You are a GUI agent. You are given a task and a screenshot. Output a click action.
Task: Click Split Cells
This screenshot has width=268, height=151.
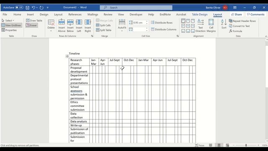point(103,25)
